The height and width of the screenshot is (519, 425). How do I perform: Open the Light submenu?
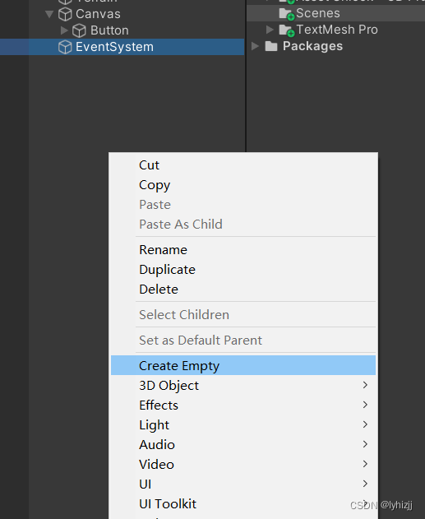click(243, 424)
